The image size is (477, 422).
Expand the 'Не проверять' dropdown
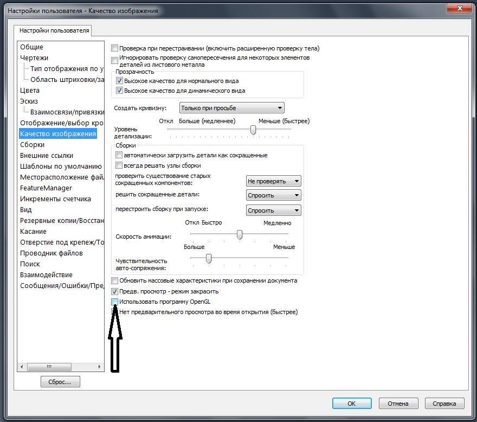pos(273,181)
